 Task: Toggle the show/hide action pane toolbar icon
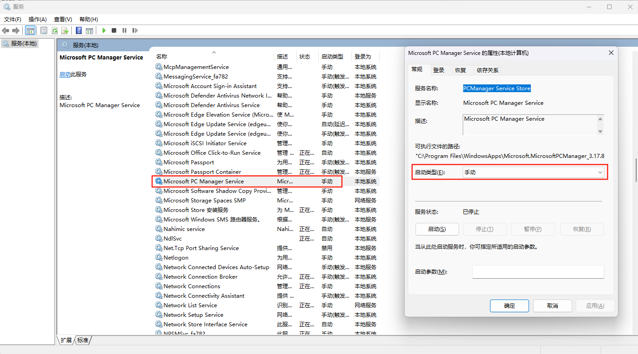click(x=89, y=30)
